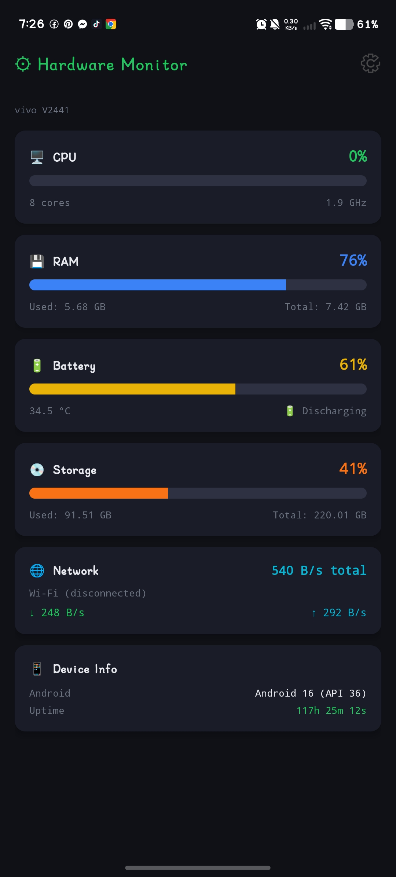Tap the RAM usage progress bar
396x877 pixels.
click(198, 285)
